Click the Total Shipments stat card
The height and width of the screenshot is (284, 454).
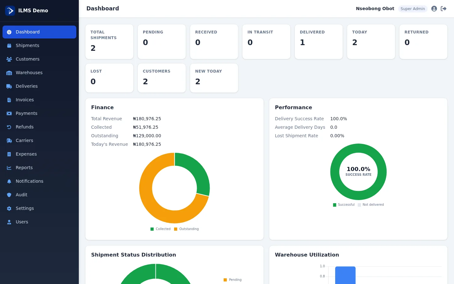click(x=109, y=42)
